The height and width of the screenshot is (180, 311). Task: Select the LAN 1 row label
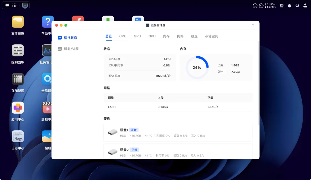(x=112, y=107)
